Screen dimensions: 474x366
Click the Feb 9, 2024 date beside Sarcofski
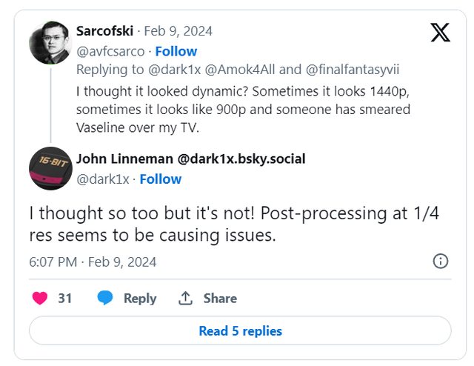(x=178, y=31)
